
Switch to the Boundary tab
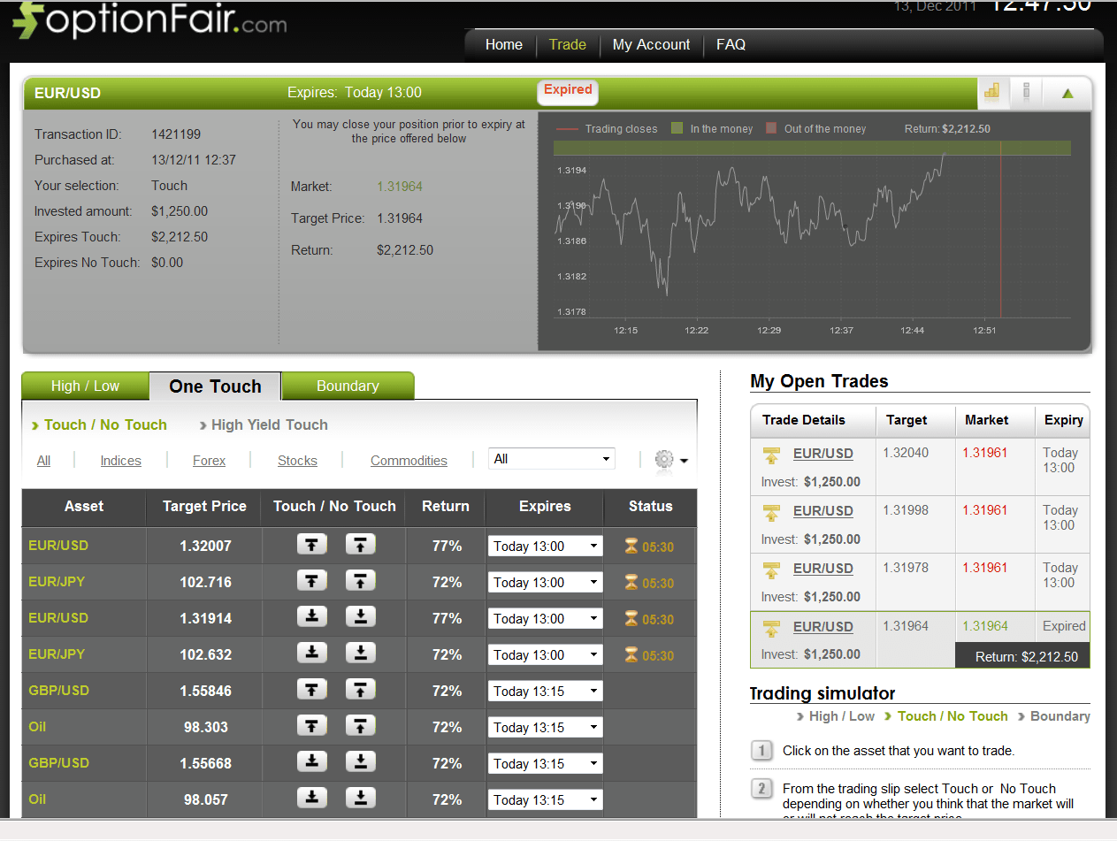point(348,386)
